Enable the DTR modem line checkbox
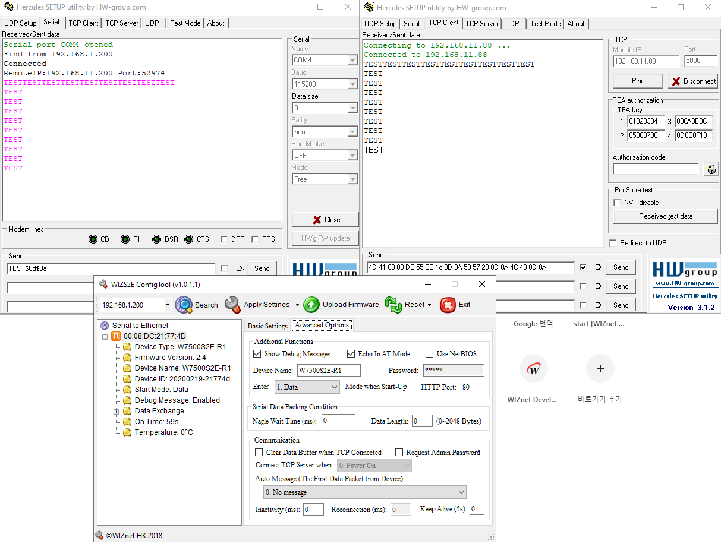The image size is (721, 553). point(224,239)
